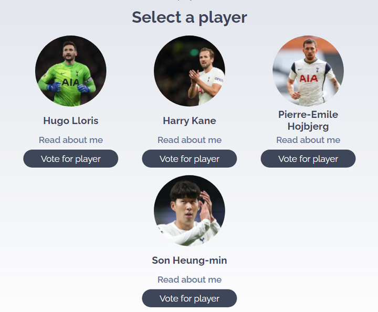Cast vote for Pierre-Emile Hojbjerg
The image size is (378, 312).
tap(308, 159)
